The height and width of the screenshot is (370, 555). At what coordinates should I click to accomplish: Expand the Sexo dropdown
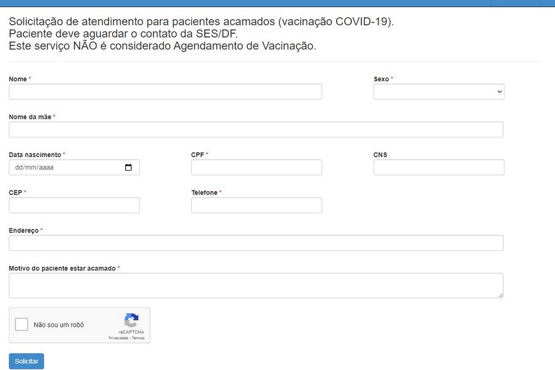[438, 92]
